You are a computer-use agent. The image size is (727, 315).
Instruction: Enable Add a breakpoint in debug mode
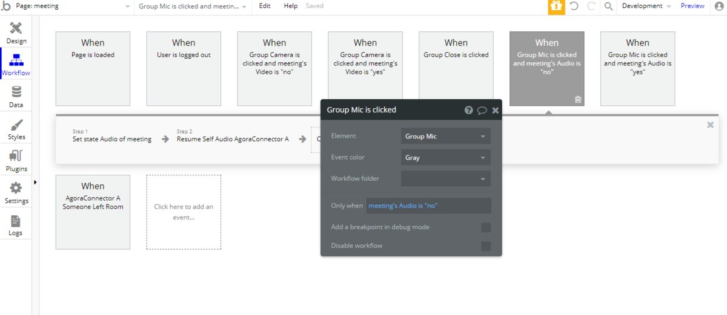(486, 227)
